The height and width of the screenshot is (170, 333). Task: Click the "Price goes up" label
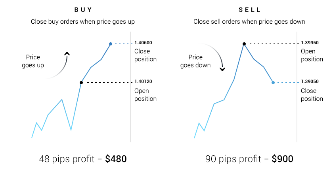(33, 61)
